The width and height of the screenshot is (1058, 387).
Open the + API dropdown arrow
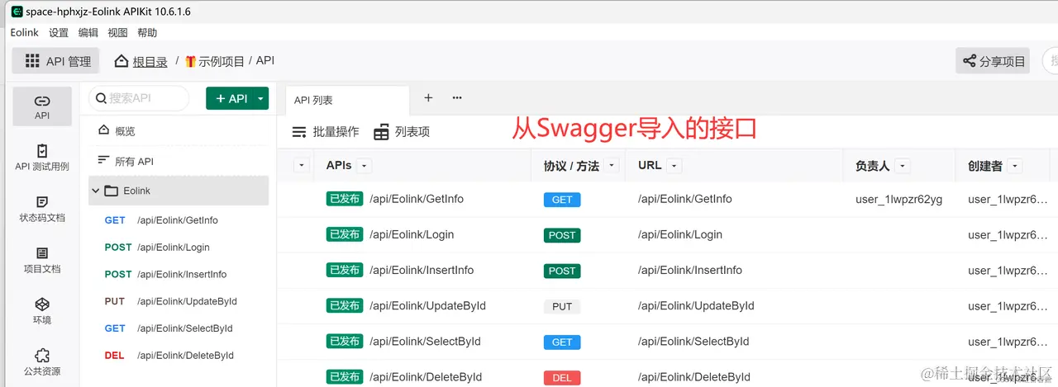coord(261,98)
